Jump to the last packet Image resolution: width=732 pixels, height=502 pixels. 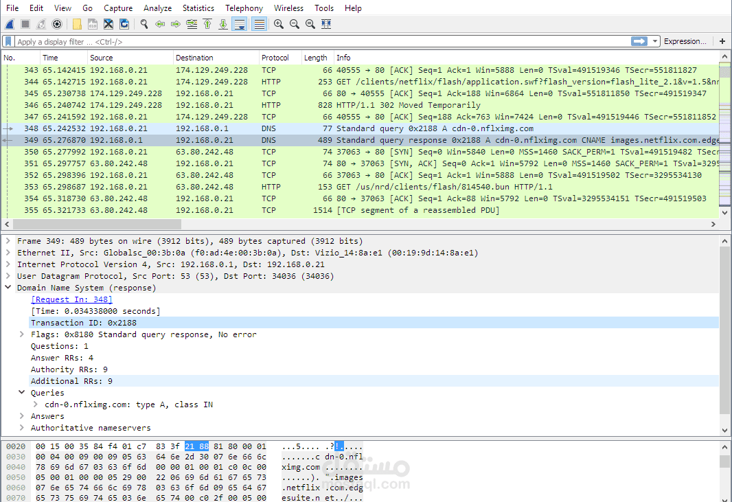(223, 24)
